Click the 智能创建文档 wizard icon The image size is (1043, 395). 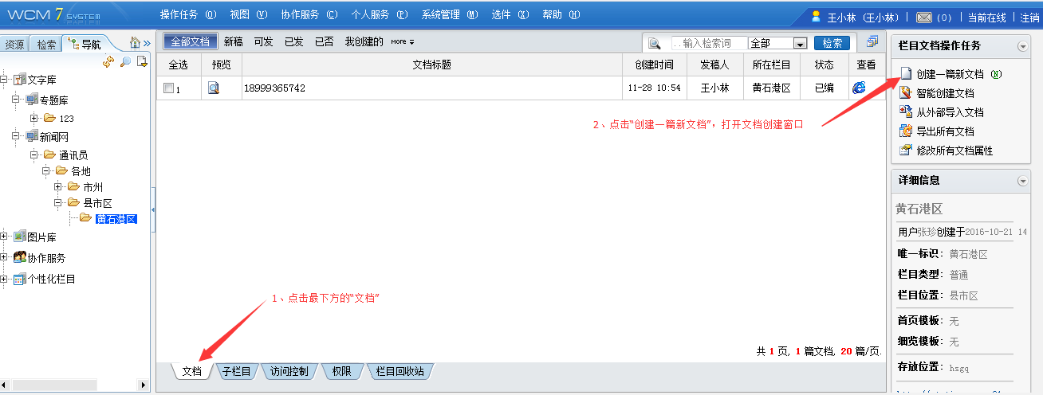905,93
